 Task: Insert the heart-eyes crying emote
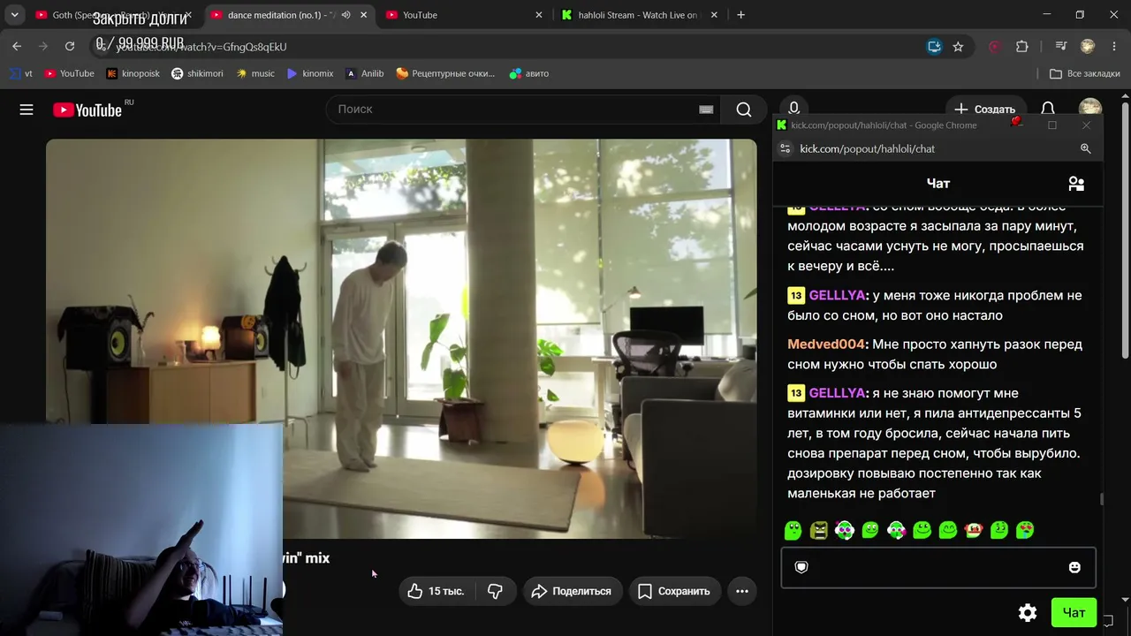[1025, 530]
